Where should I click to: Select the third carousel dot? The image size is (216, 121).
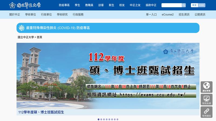coord(104,119)
